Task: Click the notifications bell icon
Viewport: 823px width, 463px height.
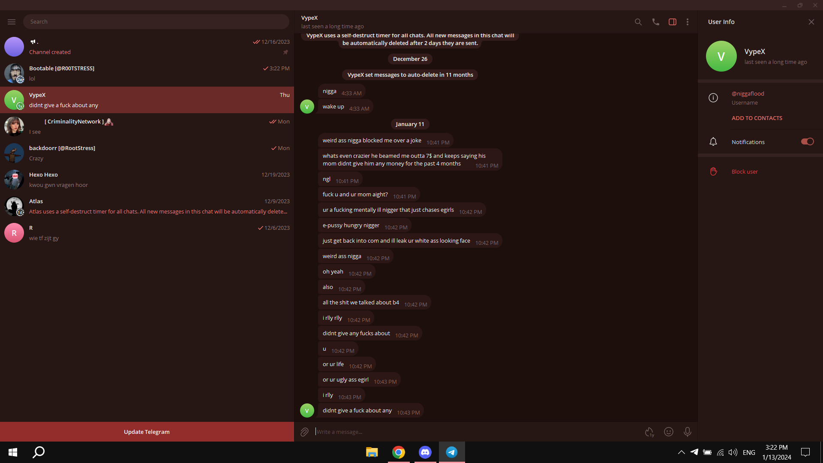Action: click(x=713, y=142)
